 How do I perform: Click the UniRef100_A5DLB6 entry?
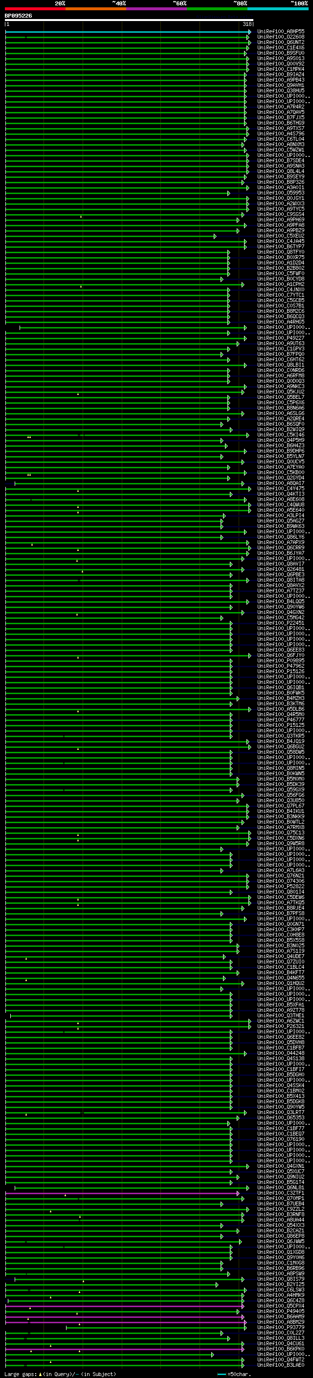pyautogui.click(x=281, y=709)
